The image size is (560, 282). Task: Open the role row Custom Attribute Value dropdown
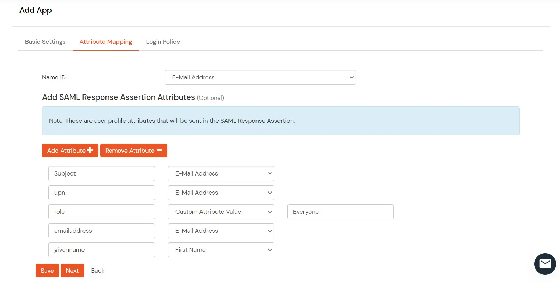pyautogui.click(x=221, y=212)
